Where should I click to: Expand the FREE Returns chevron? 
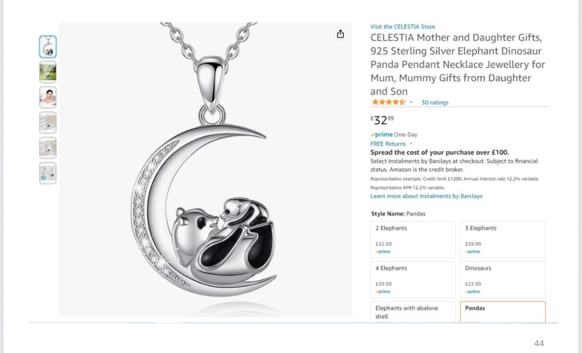[411, 144]
